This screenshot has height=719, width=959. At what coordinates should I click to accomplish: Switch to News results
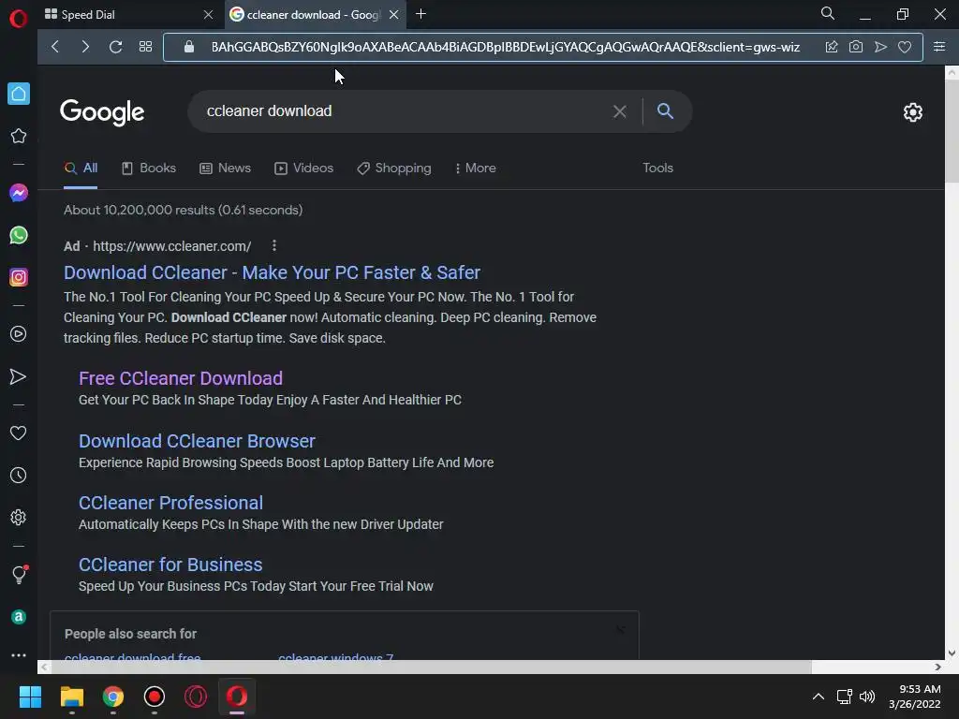pyautogui.click(x=225, y=169)
